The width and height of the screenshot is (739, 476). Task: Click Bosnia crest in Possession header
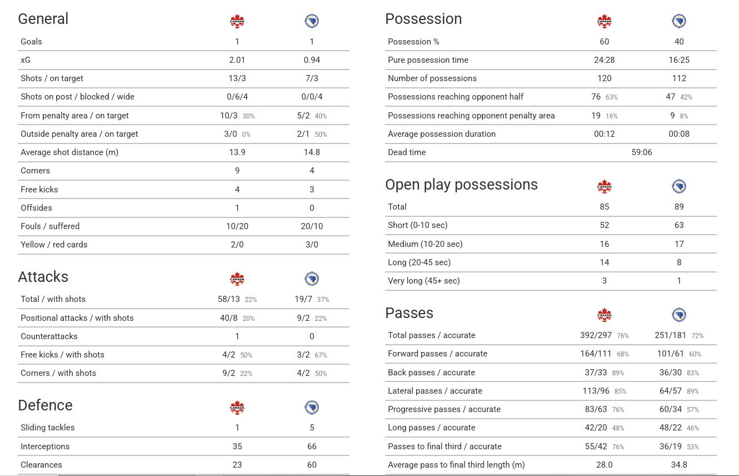679,21
